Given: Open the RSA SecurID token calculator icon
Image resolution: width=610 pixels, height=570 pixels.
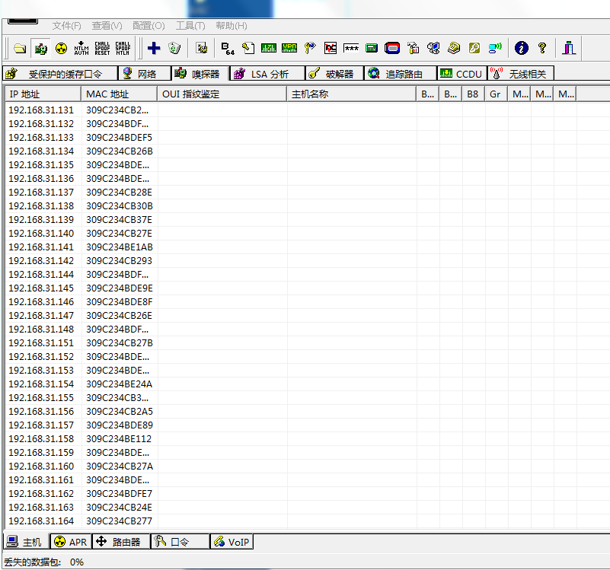Looking at the screenshot, I should pos(372,48).
